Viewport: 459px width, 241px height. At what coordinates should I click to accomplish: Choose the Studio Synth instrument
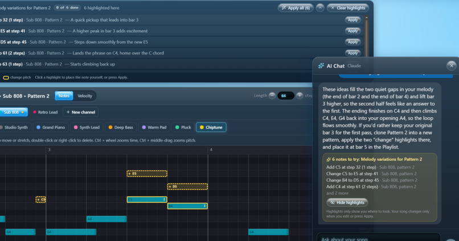point(14,127)
